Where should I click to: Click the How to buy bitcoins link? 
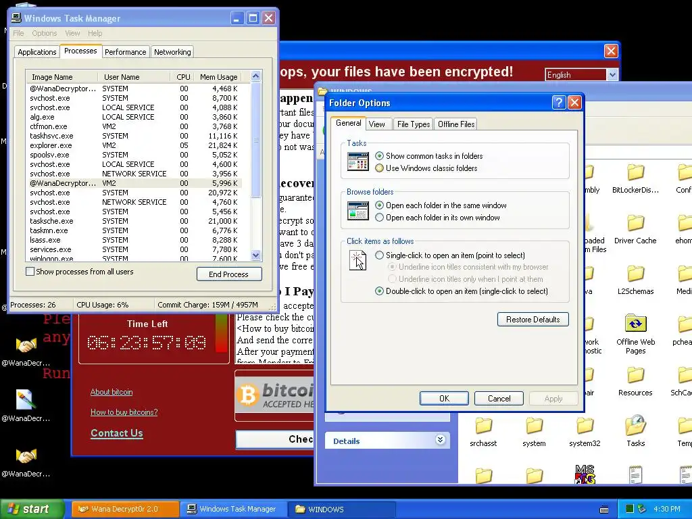click(x=124, y=412)
